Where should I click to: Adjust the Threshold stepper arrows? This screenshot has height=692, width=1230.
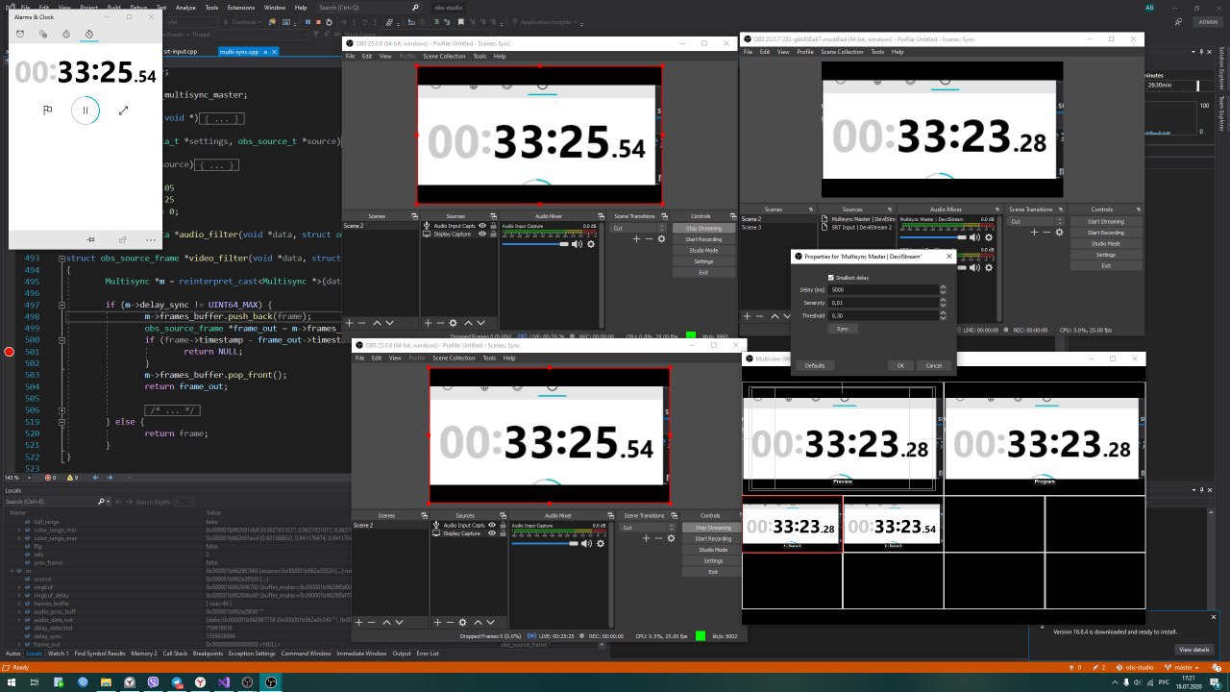(943, 315)
